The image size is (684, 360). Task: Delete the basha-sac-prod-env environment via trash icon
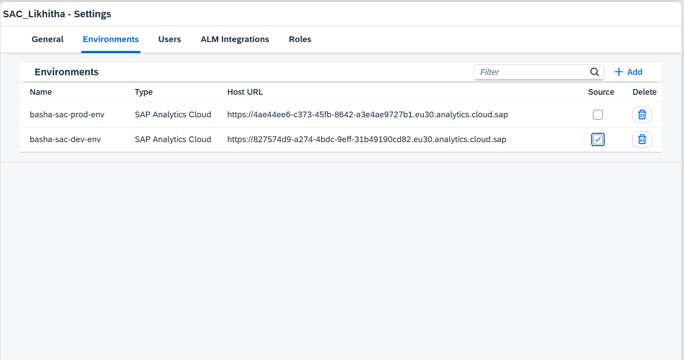coord(642,115)
